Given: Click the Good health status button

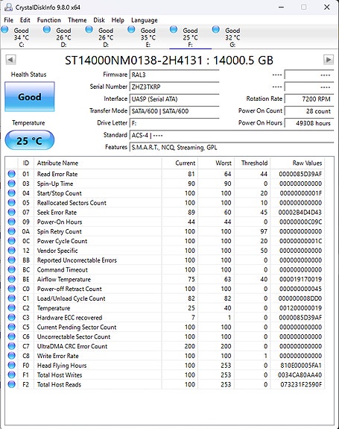Looking at the screenshot, I should (30, 96).
